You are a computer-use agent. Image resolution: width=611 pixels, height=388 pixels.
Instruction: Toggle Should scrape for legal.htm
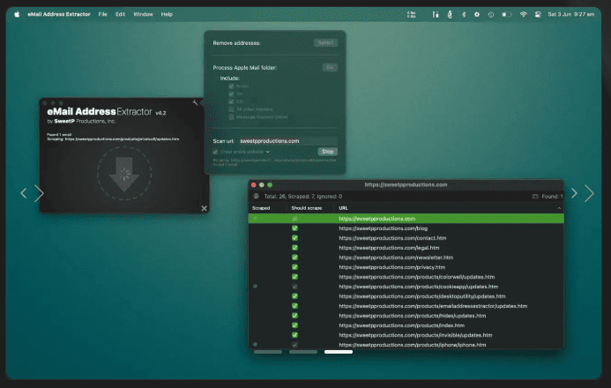coord(295,248)
